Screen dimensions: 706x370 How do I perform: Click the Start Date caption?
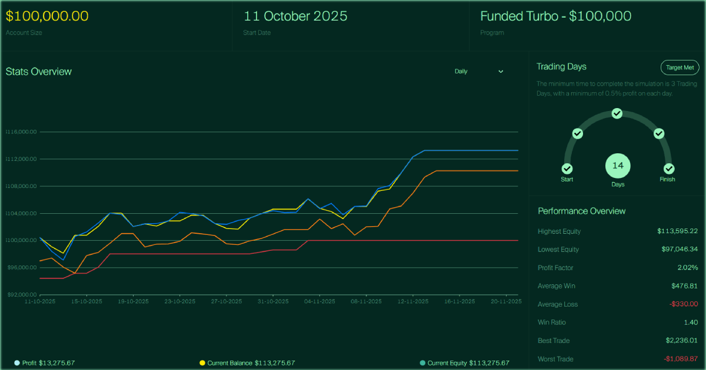point(257,33)
